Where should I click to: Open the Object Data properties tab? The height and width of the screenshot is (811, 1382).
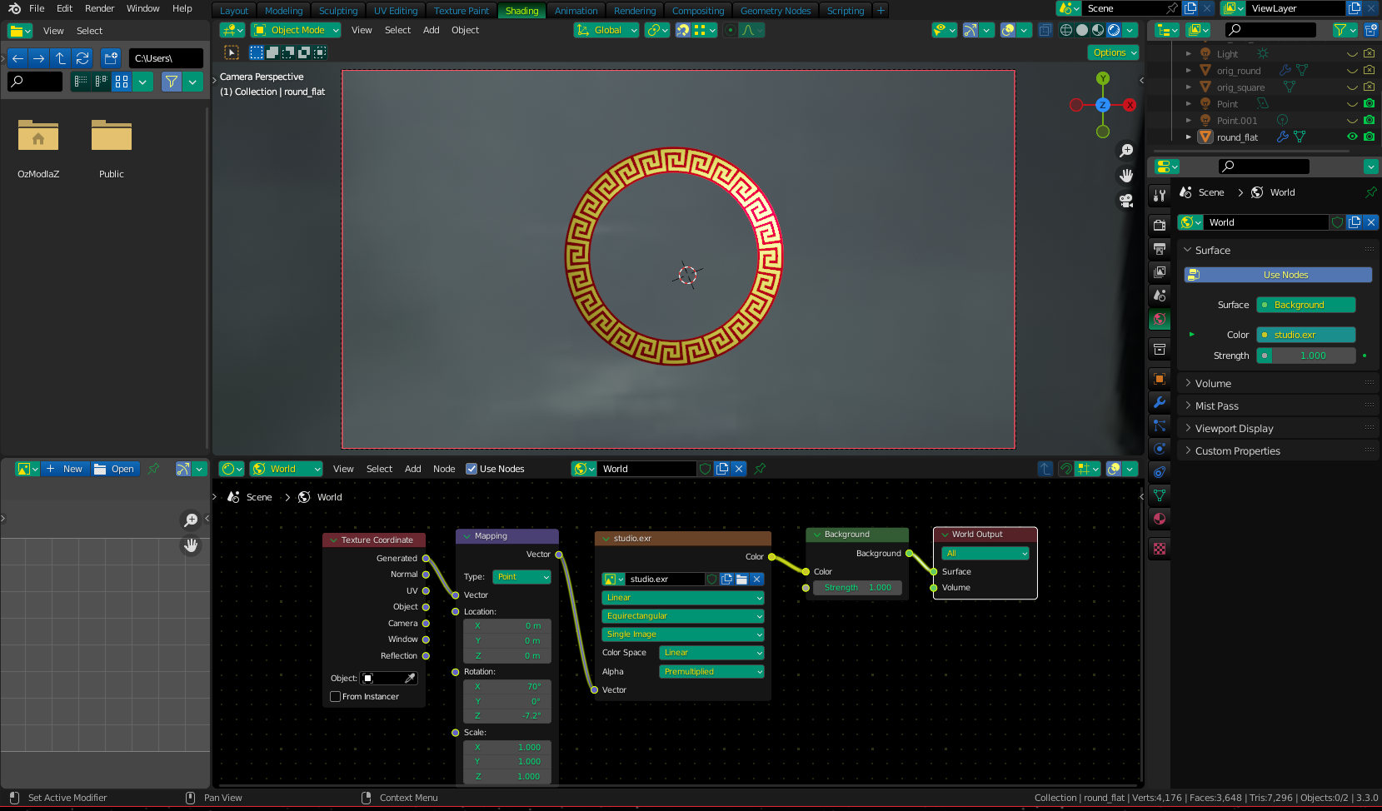pyautogui.click(x=1160, y=495)
